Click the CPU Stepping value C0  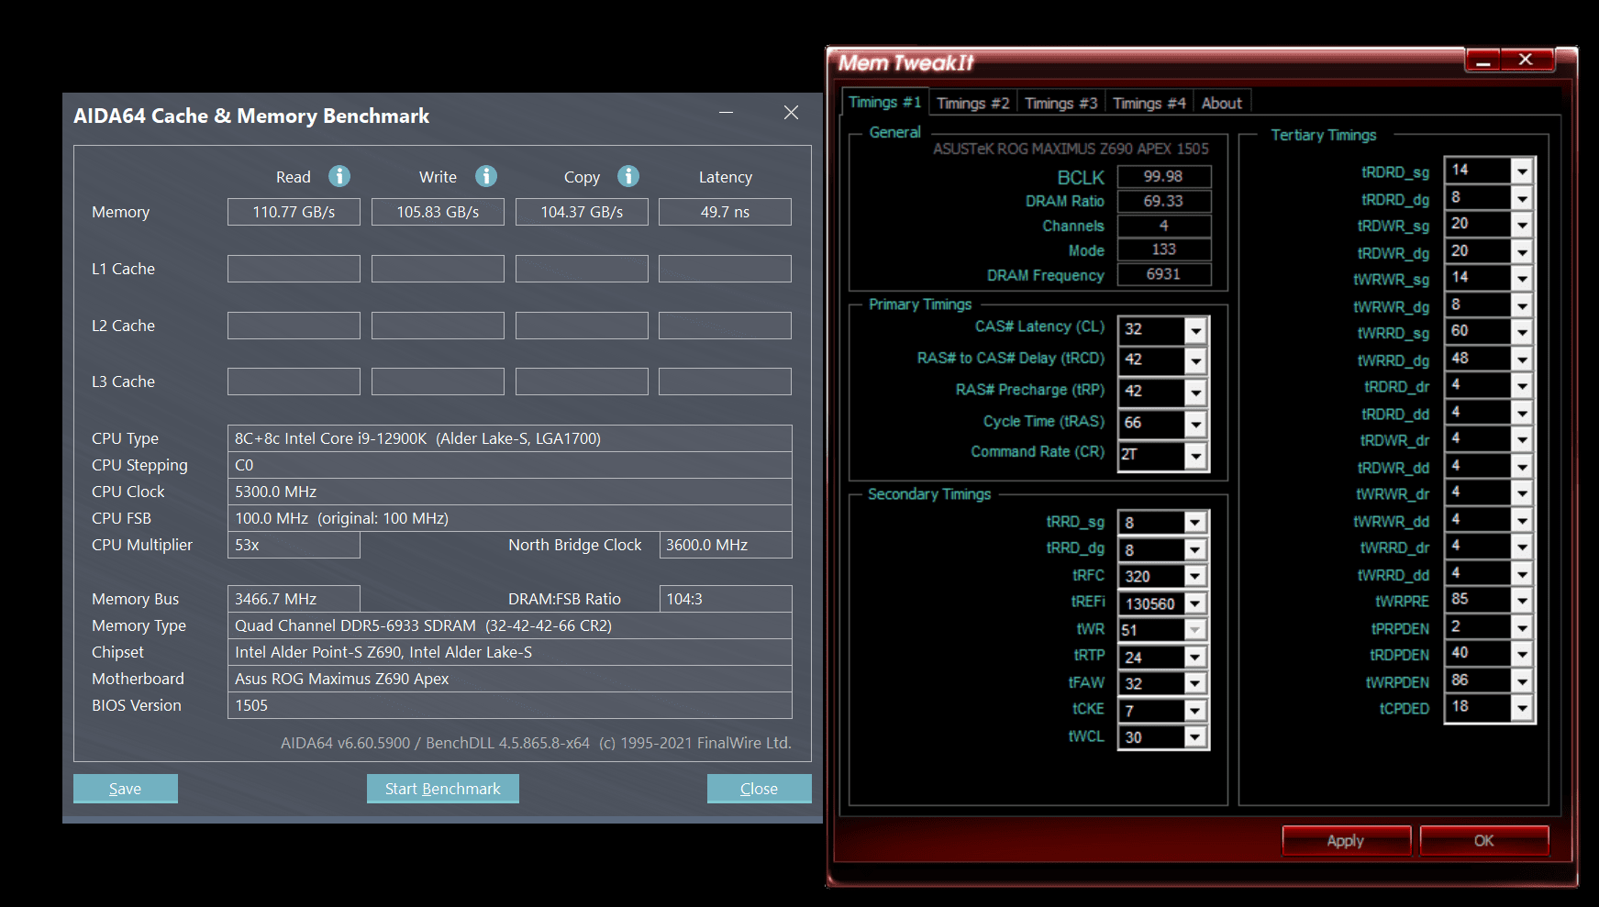[510, 465]
